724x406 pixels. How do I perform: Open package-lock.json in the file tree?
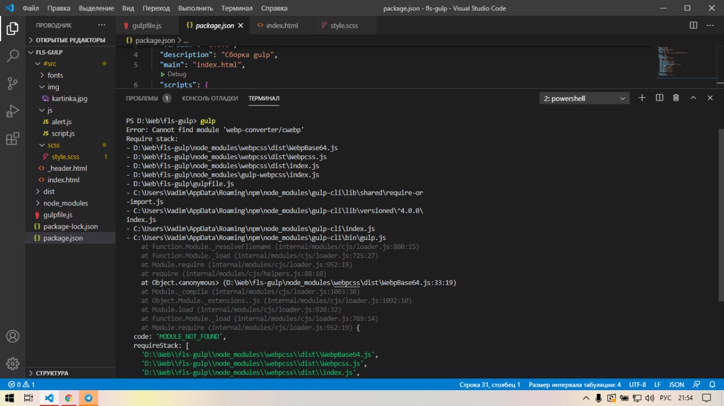tap(71, 226)
